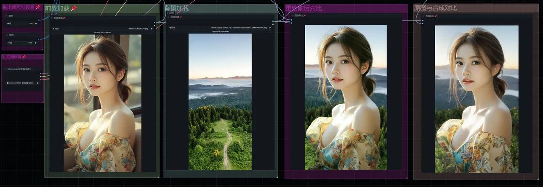Select next foreground image using right arrow

pos(152,29)
